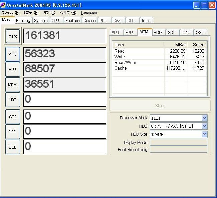This screenshot has height=198, width=217.
Task: Launch the HDD benchmark button
Action: (13, 100)
